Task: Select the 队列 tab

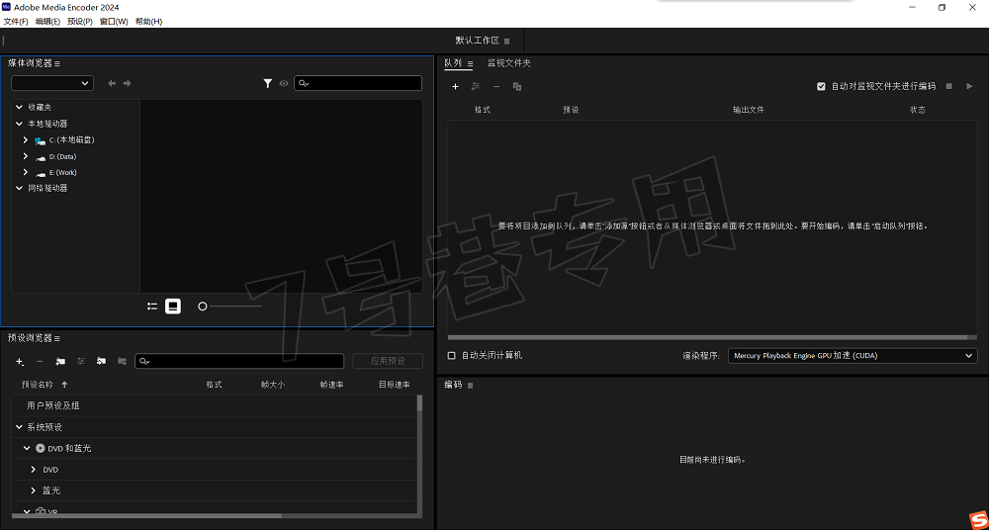Action: click(453, 63)
